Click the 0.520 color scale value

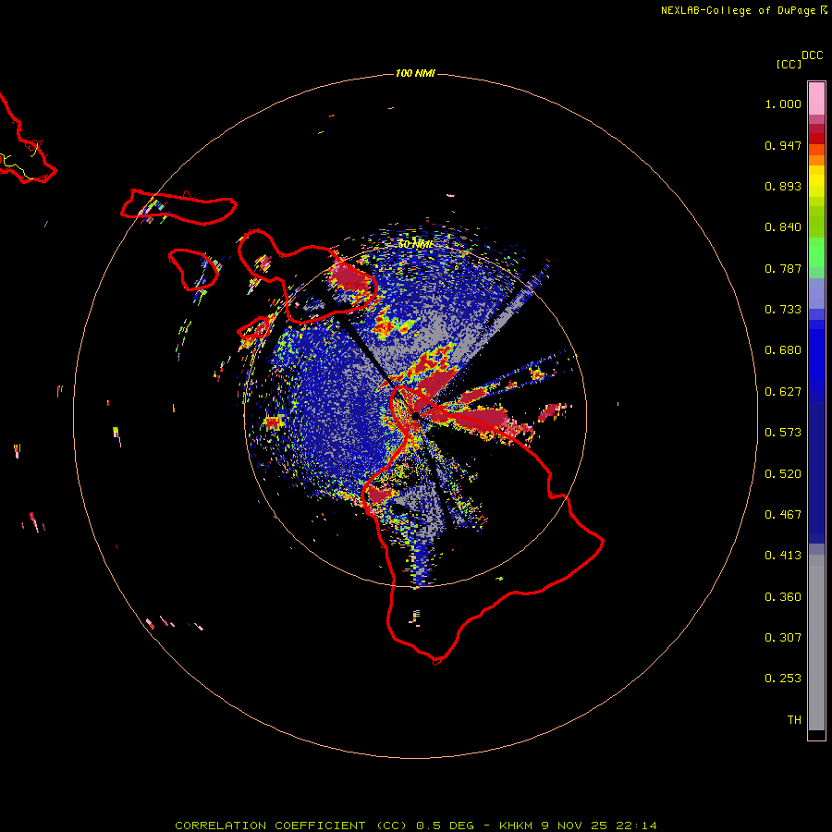click(x=783, y=474)
